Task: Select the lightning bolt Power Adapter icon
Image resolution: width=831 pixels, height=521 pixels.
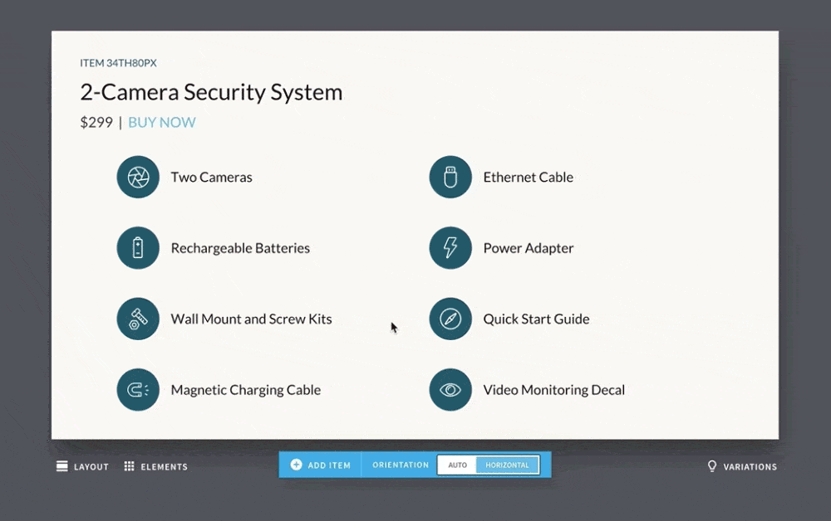Action: [x=450, y=248]
